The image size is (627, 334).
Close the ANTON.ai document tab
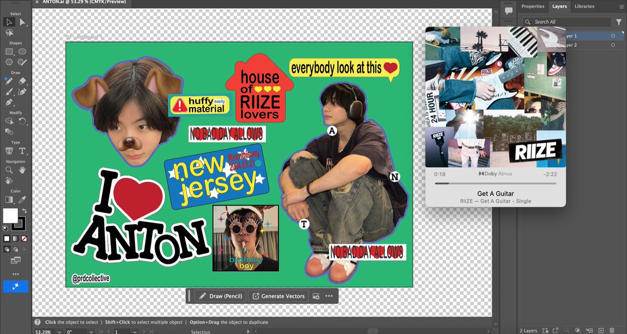tap(37, 3)
